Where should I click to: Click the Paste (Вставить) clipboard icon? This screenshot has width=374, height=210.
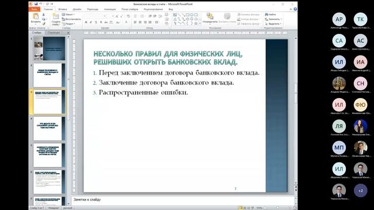pos(36,16)
